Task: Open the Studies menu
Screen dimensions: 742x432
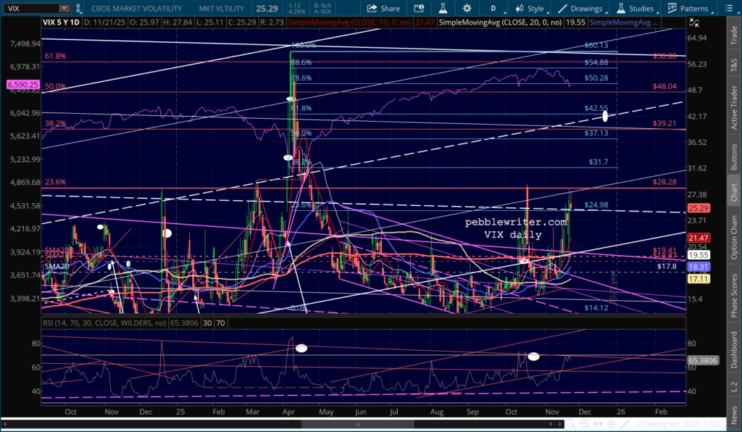Action: (x=634, y=9)
